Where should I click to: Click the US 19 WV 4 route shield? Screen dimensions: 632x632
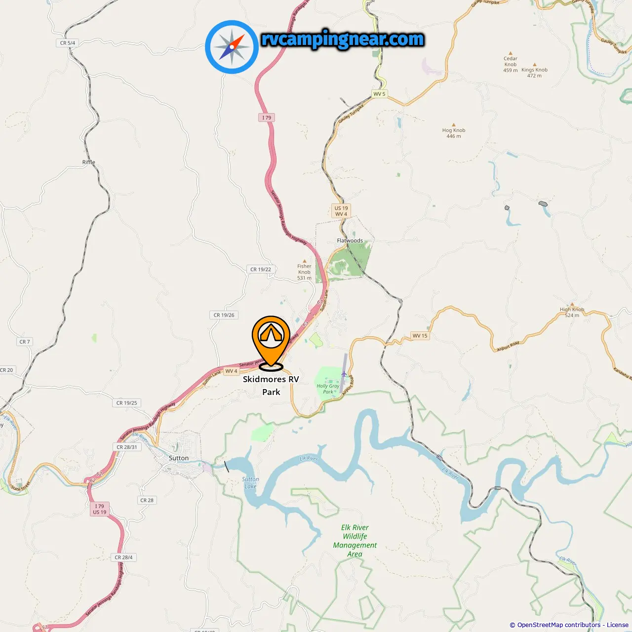click(x=341, y=211)
